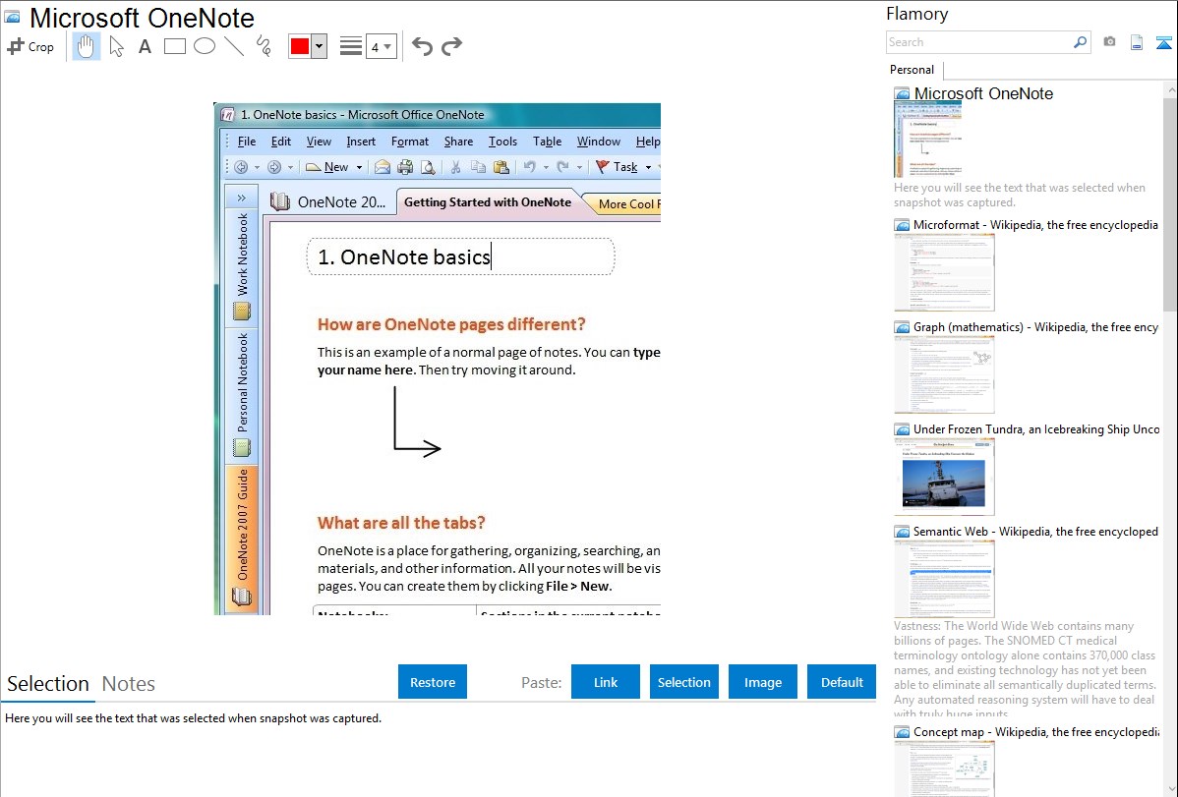Select the freehand scribble tool
The width and height of the screenshot is (1178, 797).
click(264, 46)
